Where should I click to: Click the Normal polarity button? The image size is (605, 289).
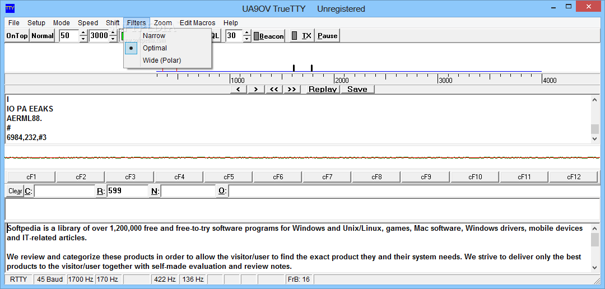click(x=43, y=36)
